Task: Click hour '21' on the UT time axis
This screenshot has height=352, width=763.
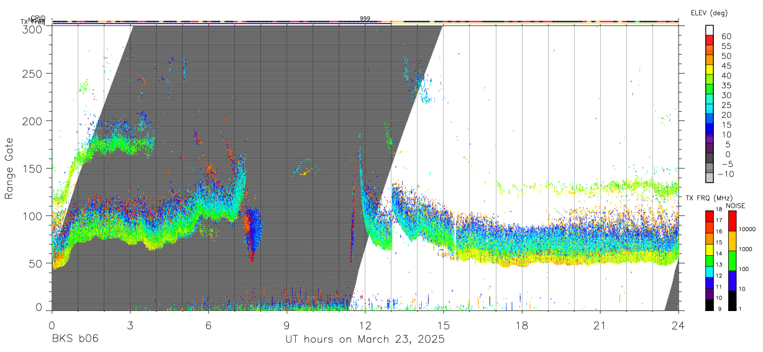Action: coord(600,325)
